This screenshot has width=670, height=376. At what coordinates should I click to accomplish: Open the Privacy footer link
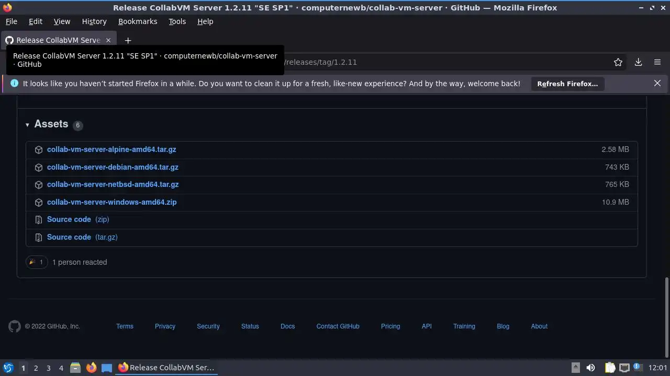click(165, 326)
